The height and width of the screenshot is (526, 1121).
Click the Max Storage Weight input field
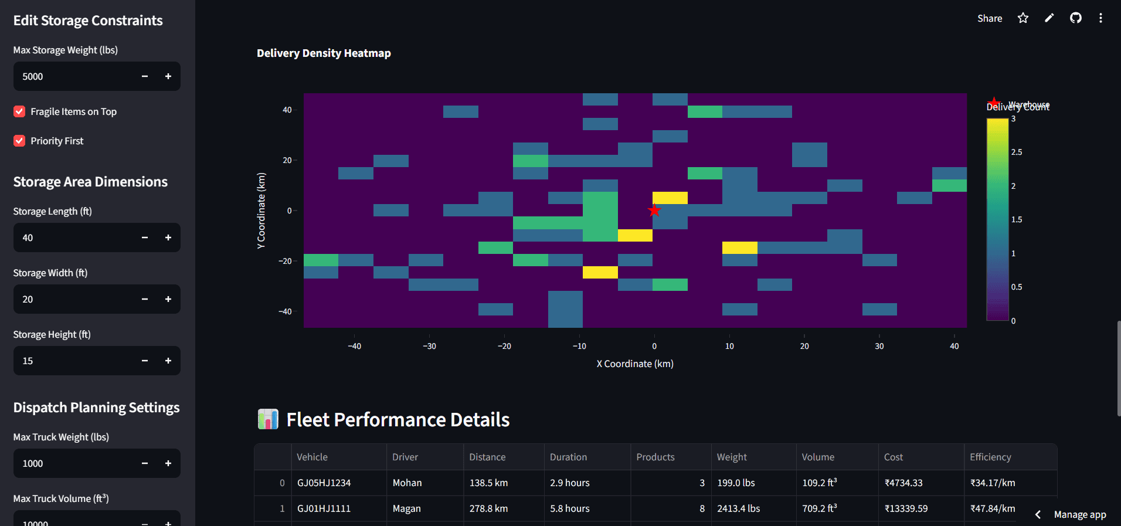tap(74, 76)
